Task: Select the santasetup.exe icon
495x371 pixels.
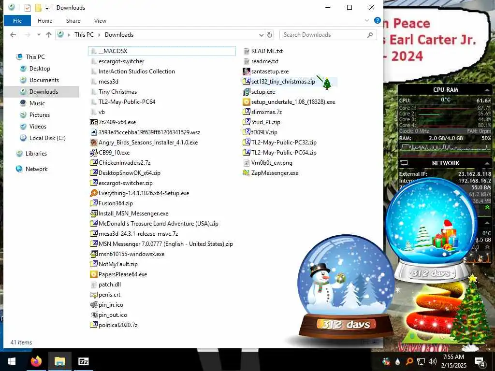Action: click(x=247, y=71)
